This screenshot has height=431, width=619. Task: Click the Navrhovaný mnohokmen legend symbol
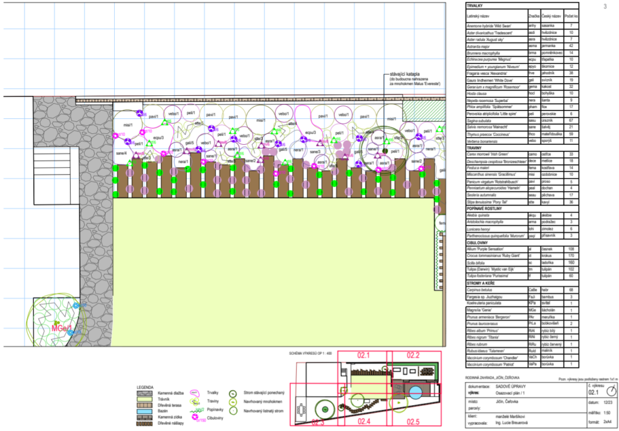(233, 401)
